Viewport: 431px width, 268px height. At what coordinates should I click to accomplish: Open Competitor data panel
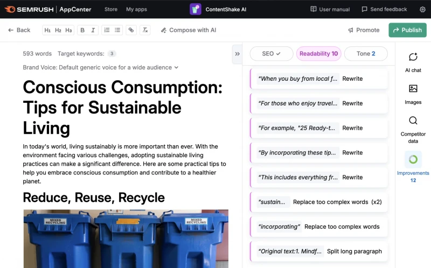413,130
